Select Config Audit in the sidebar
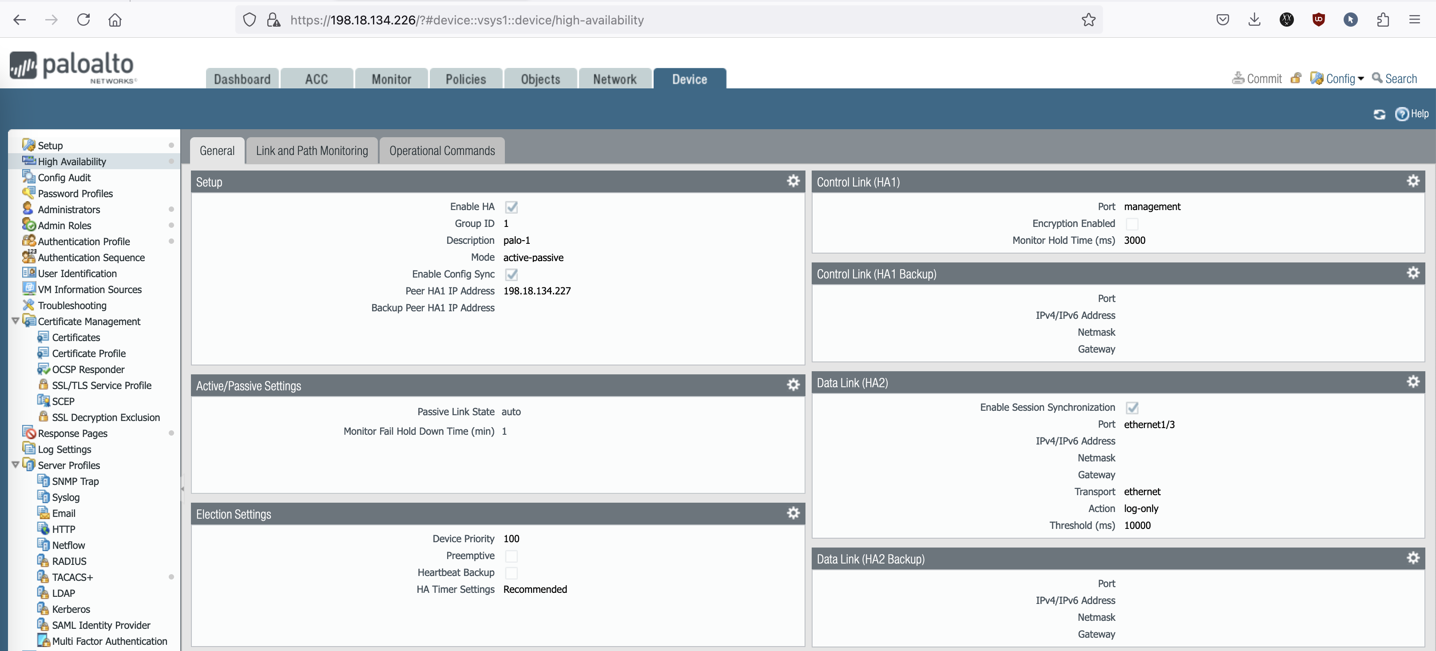The image size is (1436, 651). click(x=64, y=178)
